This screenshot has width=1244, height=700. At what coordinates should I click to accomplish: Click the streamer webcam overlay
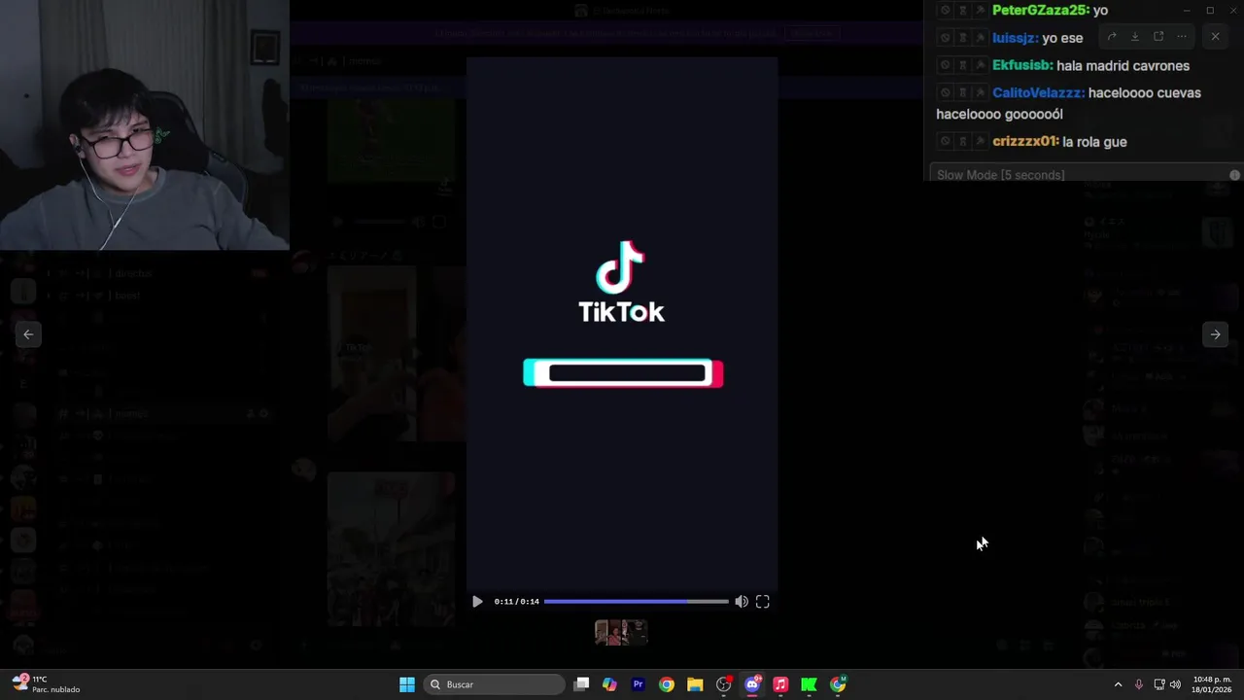click(144, 125)
